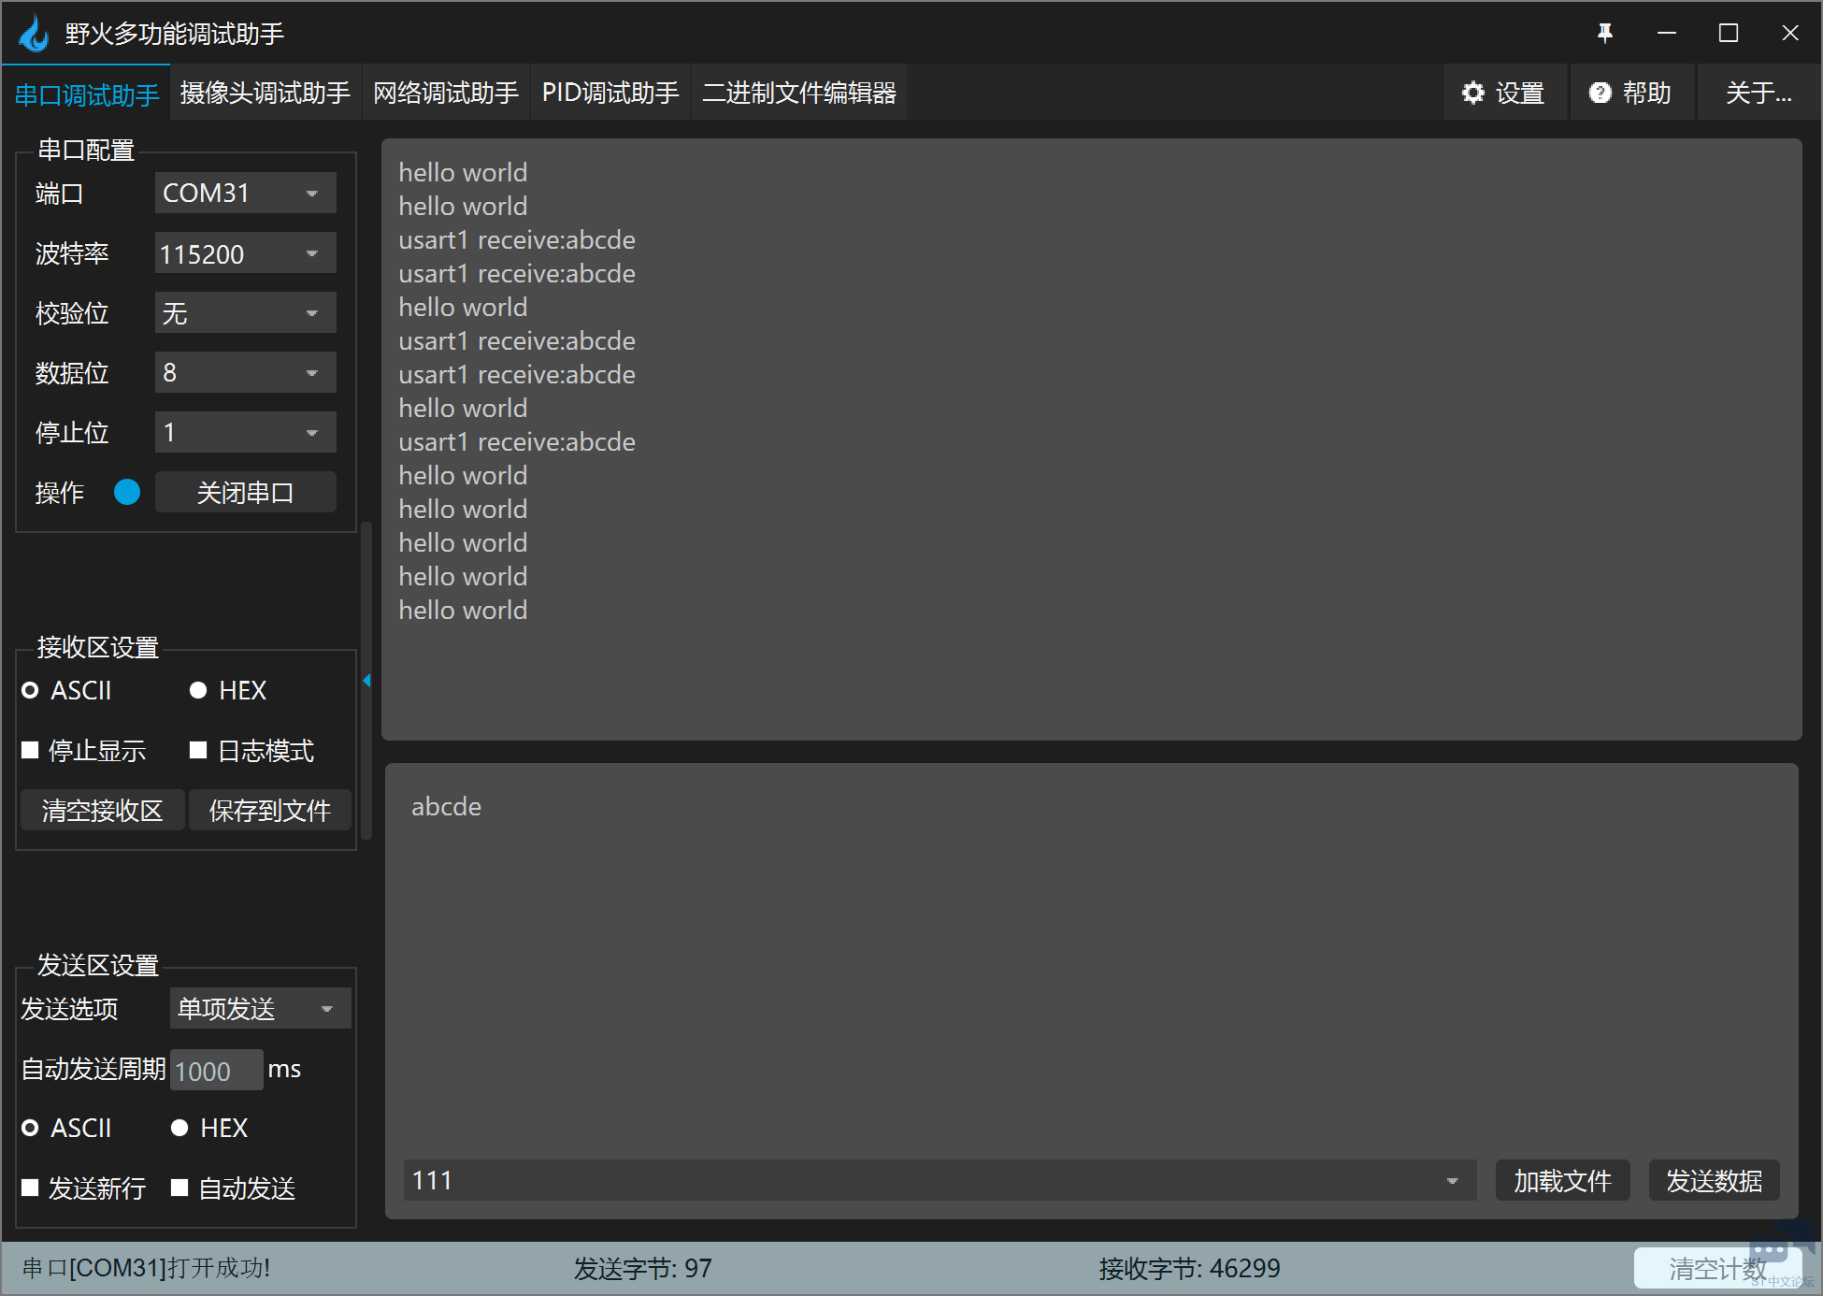1823x1296 pixels.
Task: Collapse the left panel with blue arrow
Action: coord(367,681)
